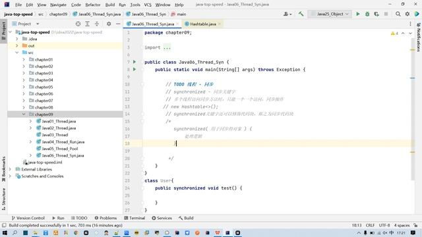422x237 pixels.
Task: Start debugging with the bug icon
Action: [x=367, y=14]
